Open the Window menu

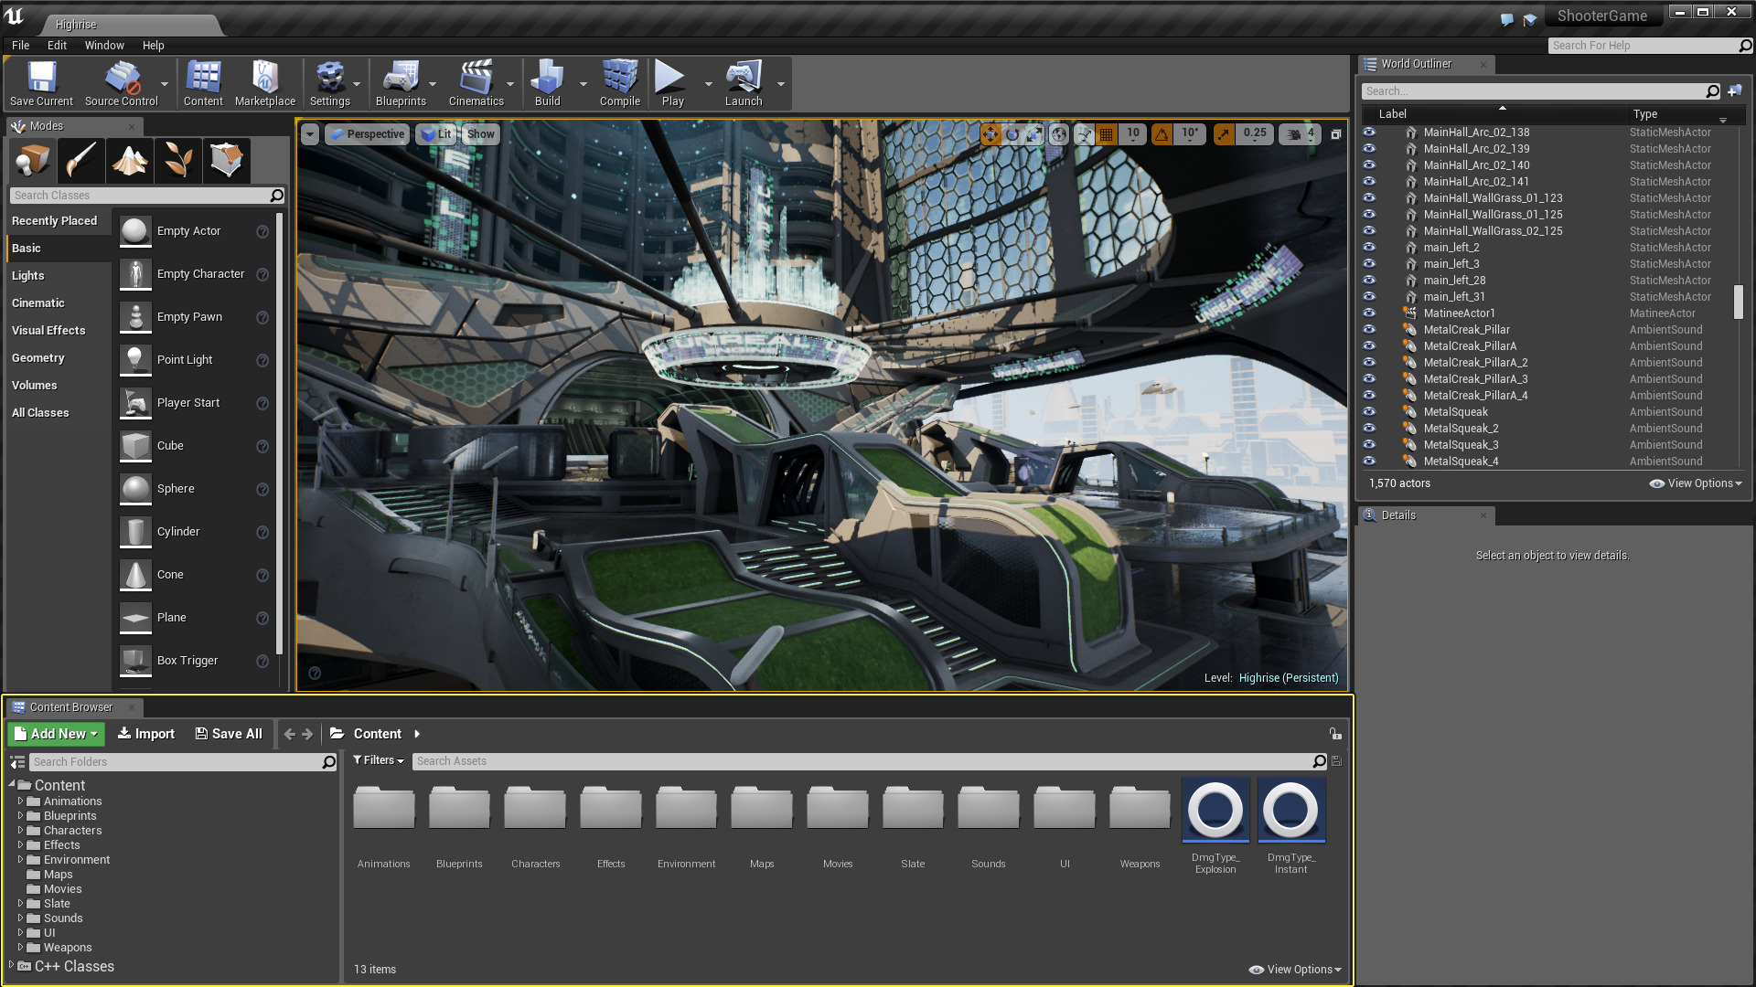pos(104,46)
